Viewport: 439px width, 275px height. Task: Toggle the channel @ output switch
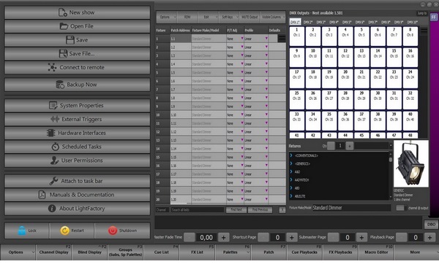point(401,208)
